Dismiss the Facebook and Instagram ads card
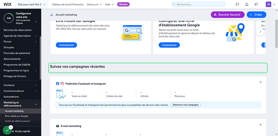 (260, 82)
